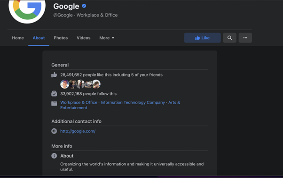Click the 'About' label under More info

click(x=67, y=156)
